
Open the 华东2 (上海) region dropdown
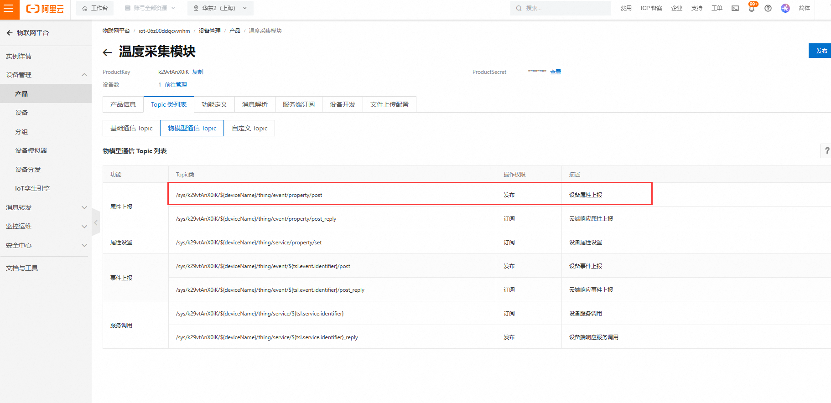pyautogui.click(x=220, y=8)
